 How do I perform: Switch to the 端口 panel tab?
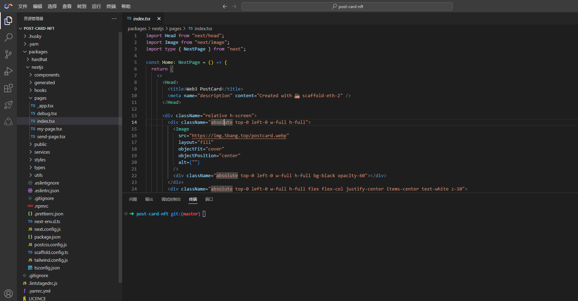point(209,199)
